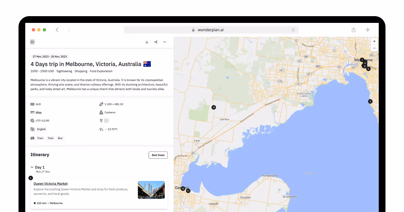The height and width of the screenshot is (212, 404).
Task: Open a new browser tab
Action: click(x=368, y=30)
